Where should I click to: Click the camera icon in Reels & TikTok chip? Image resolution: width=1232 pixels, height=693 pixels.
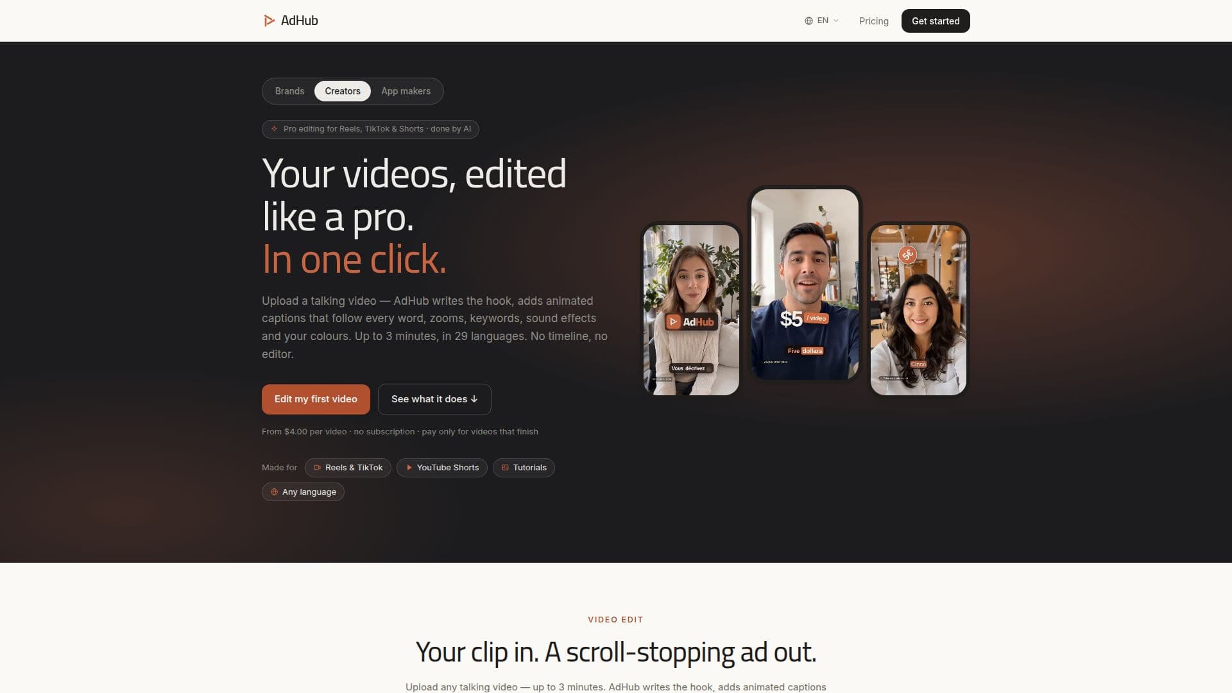click(317, 468)
